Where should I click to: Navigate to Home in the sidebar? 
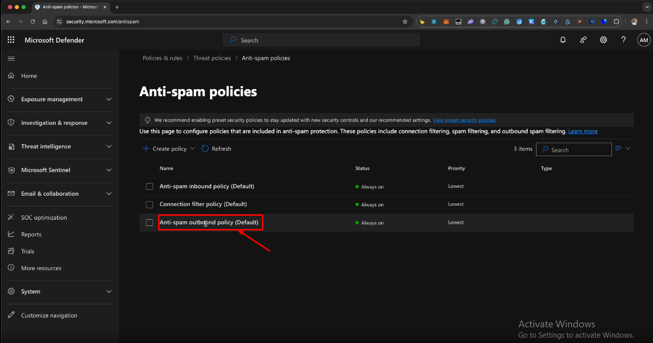(x=29, y=76)
